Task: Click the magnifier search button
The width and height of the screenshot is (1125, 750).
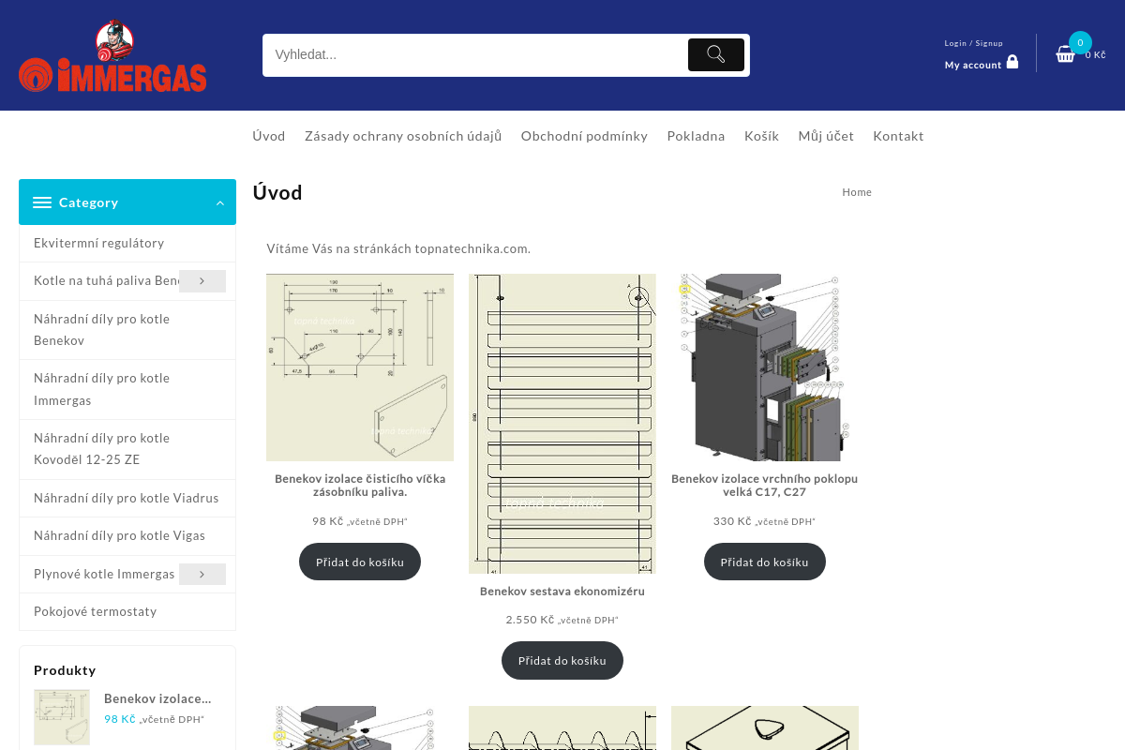Action: click(716, 54)
